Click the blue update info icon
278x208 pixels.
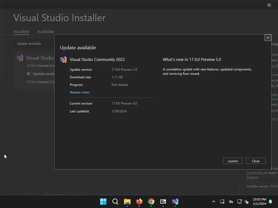point(28,74)
